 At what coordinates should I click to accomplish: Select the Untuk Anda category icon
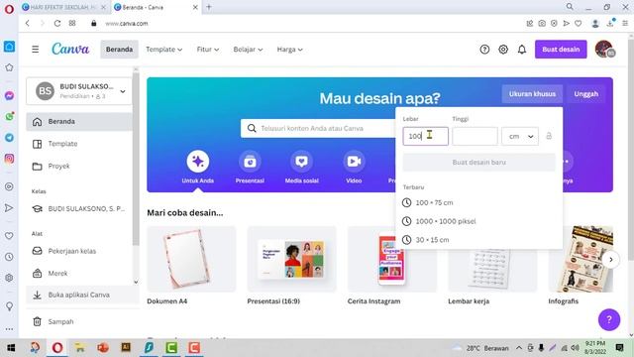point(198,162)
